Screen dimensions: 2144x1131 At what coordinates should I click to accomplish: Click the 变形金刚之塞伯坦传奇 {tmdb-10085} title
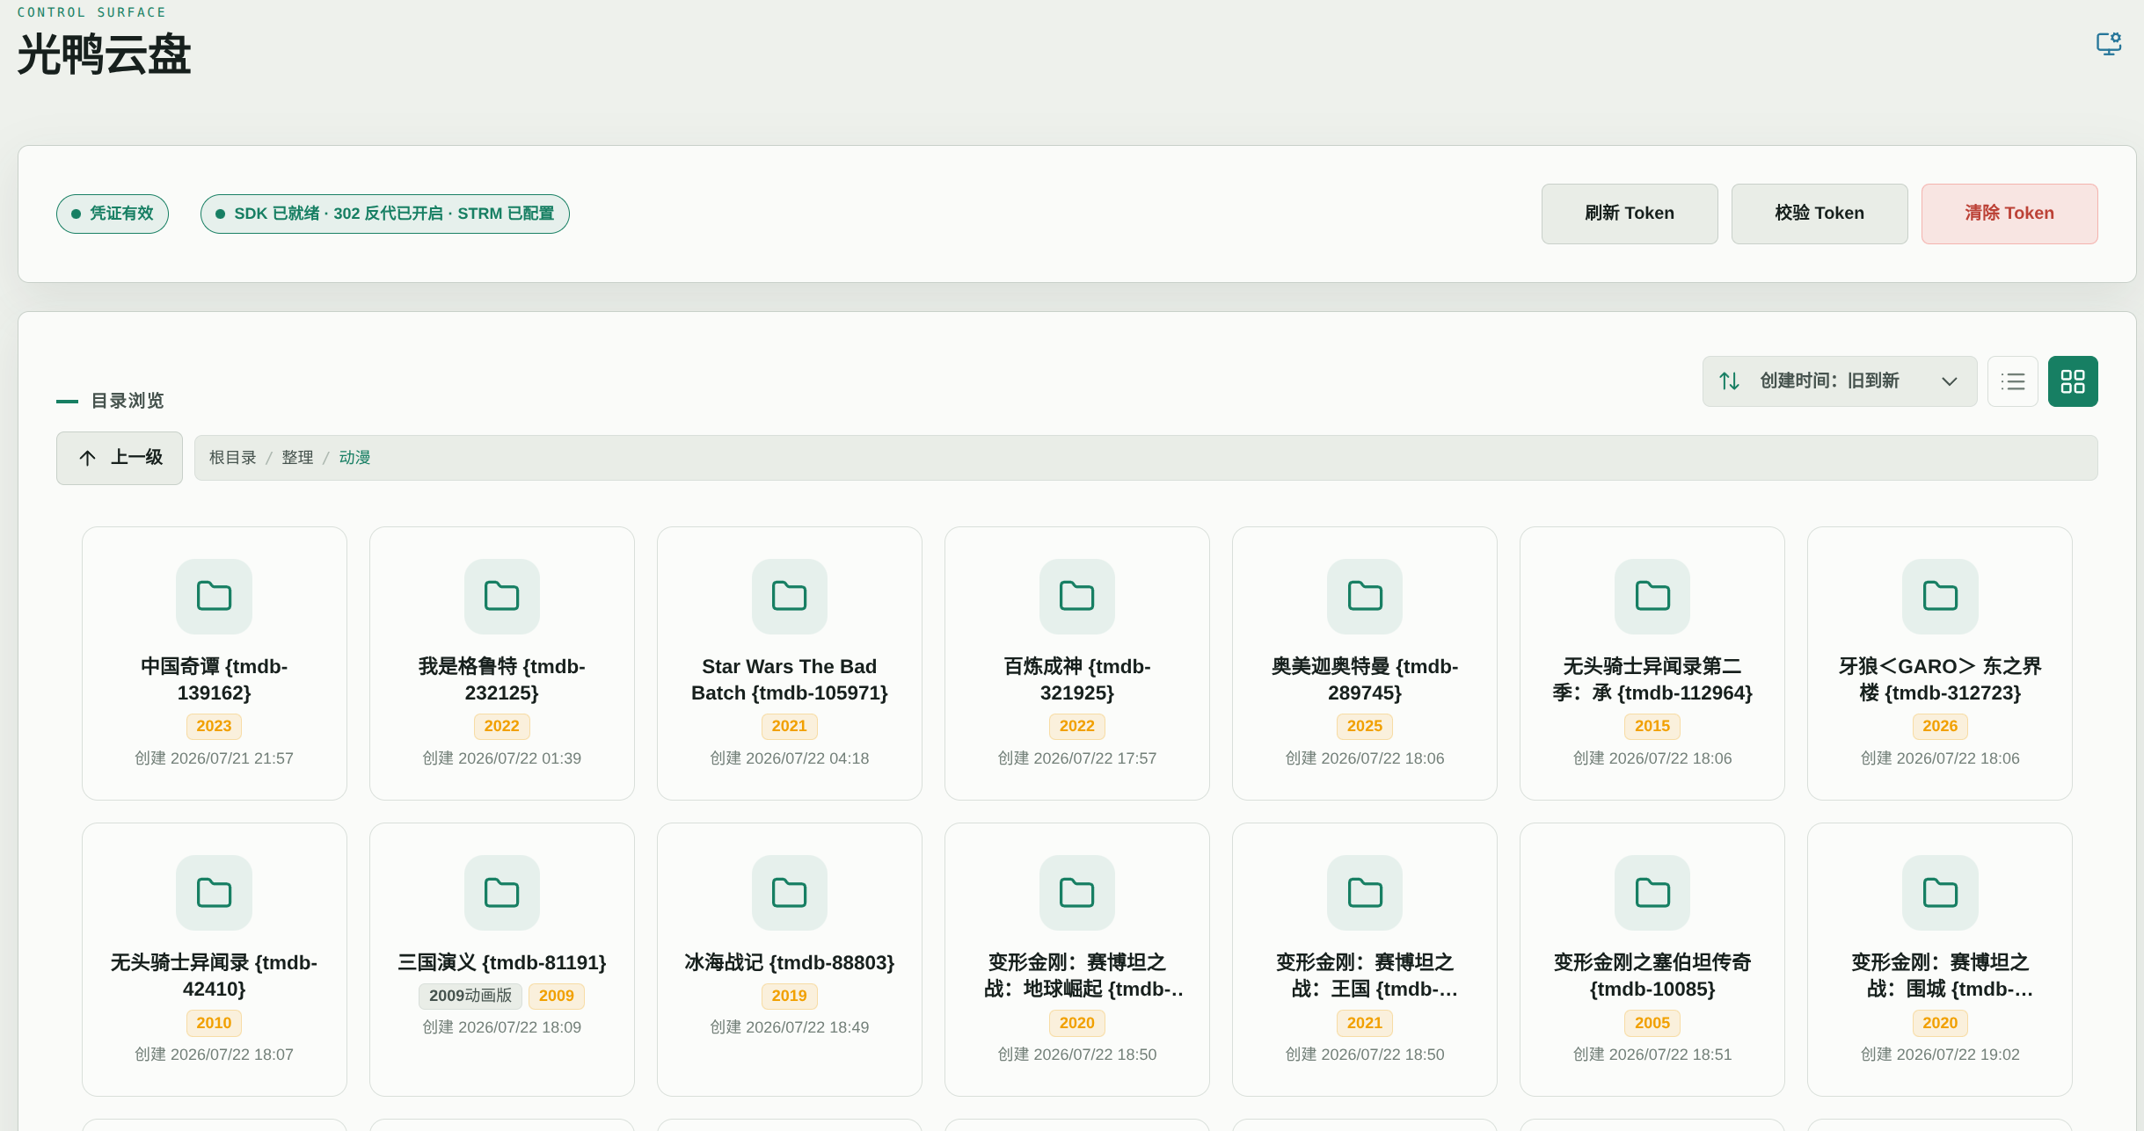pyautogui.click(x=1652, y=975)
